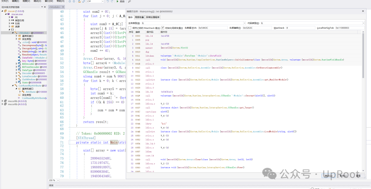Open the Help (H) menu
The width and height of the screenshot is (371, 189).
(60, 1)
